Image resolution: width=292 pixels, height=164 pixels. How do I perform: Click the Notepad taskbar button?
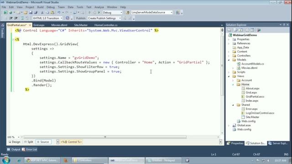click(x=163, y=160)
